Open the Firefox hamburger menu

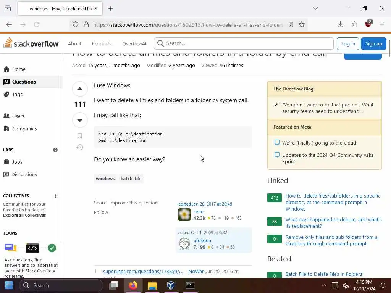point(382,24)
